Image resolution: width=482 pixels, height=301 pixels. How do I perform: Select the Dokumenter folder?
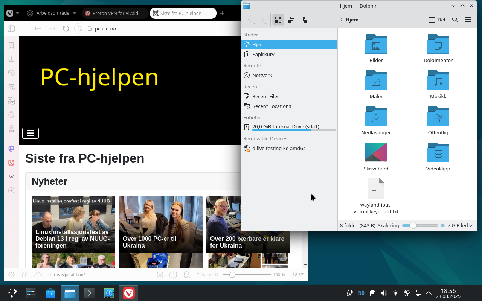(x=438, y=48)
